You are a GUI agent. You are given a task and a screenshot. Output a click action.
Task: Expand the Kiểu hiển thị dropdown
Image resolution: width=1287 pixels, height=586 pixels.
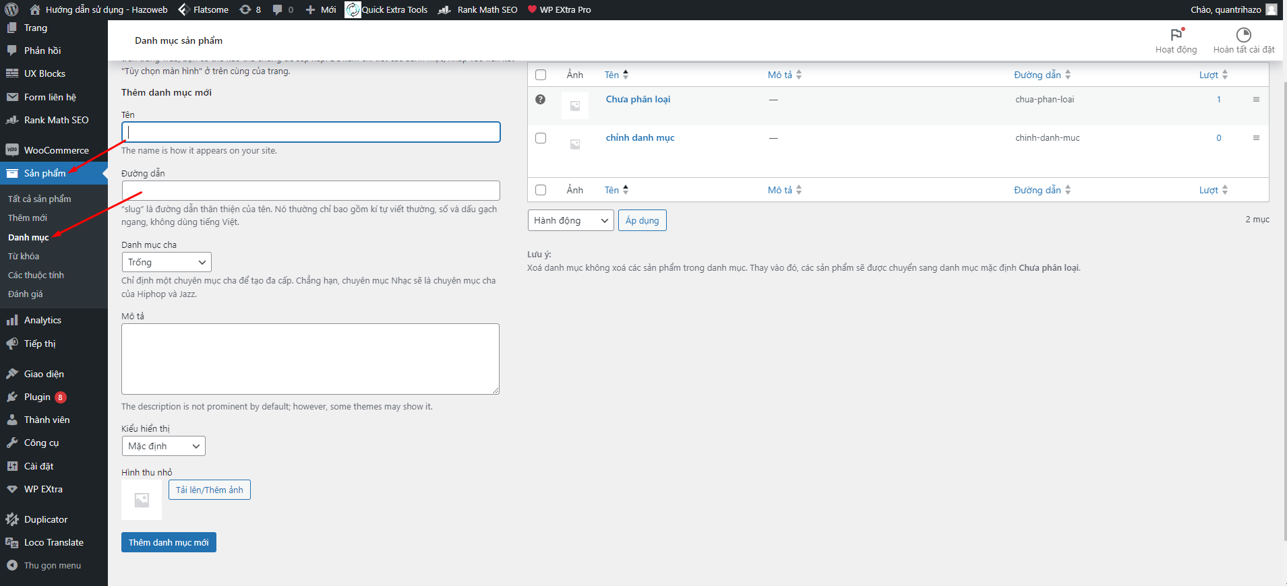pyautogui.click(x=163, y=446)
